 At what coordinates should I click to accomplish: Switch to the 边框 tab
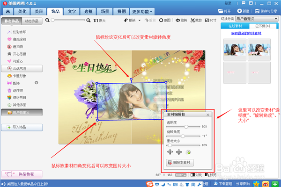click(89, 11)
